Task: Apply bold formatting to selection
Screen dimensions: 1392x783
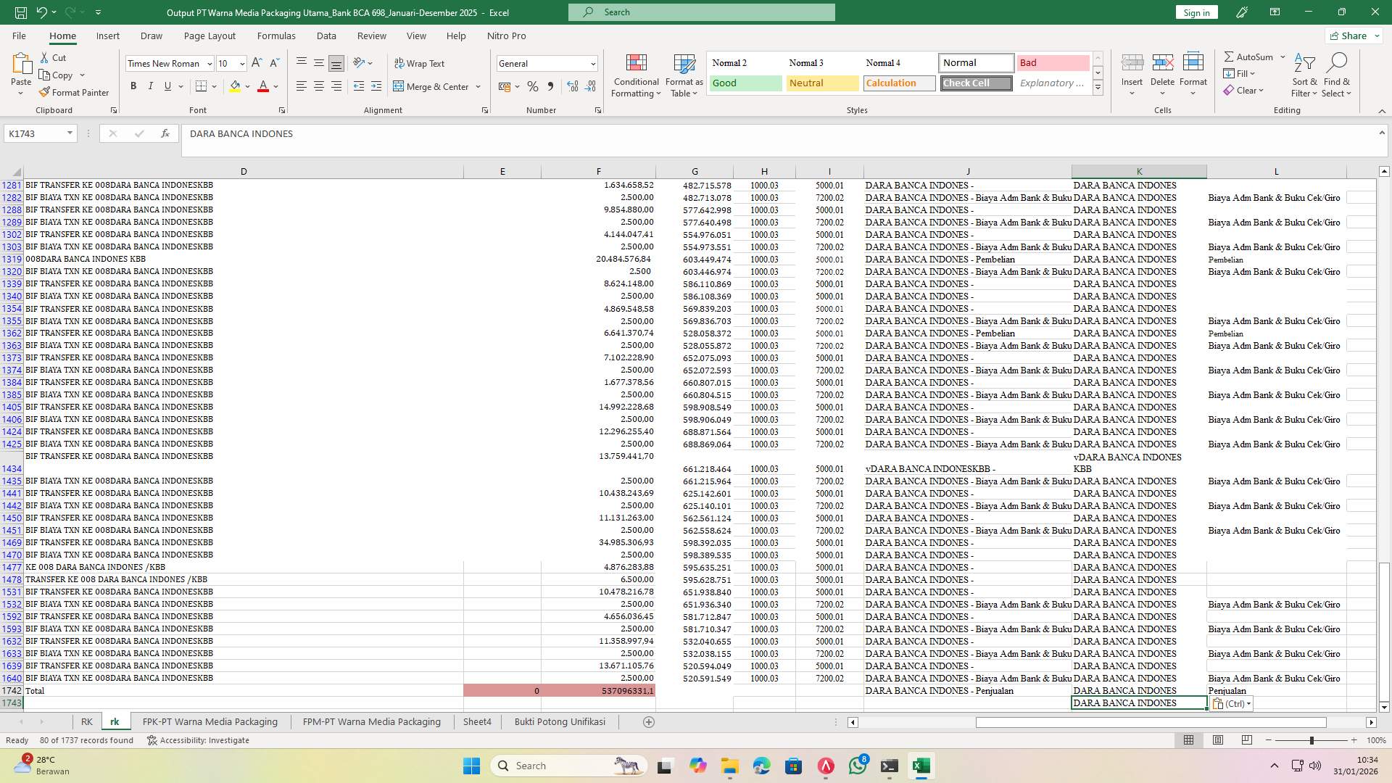Action: click(x=133, y=86)
